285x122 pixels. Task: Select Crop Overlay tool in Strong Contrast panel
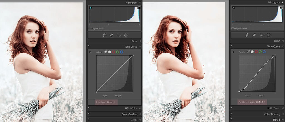247,35
